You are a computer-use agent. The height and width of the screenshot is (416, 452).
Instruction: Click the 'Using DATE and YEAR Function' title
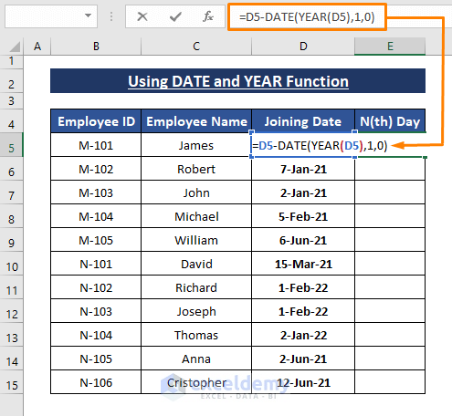pyautogui.click(x=238, y=81)
